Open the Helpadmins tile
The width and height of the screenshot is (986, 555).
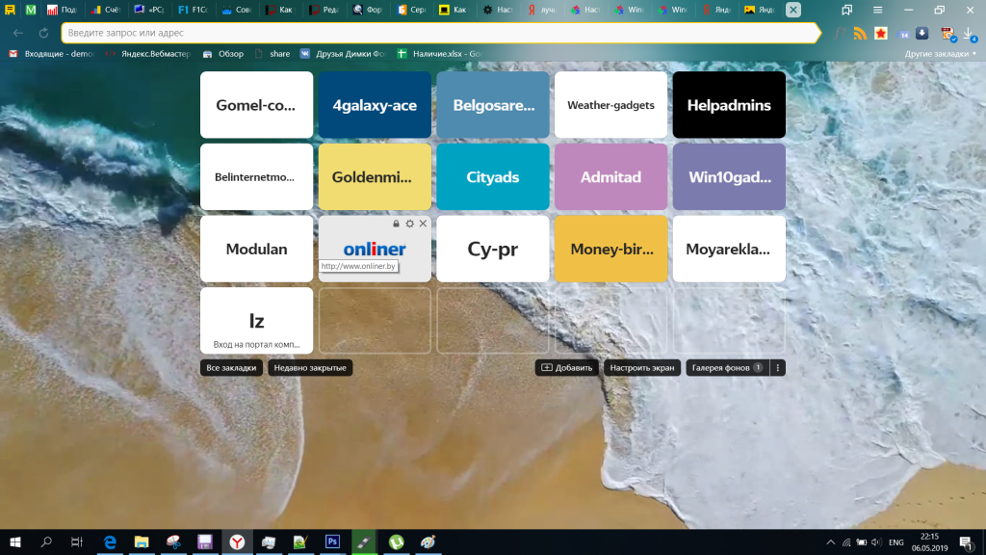[729, 104]
